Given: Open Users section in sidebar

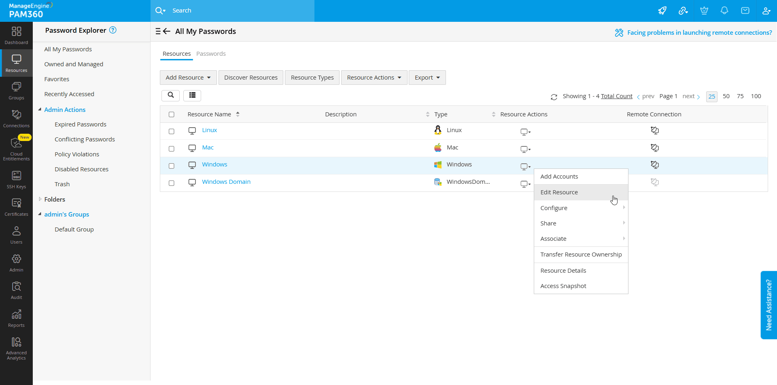Looking at the screenshot, I should (16, 235).
